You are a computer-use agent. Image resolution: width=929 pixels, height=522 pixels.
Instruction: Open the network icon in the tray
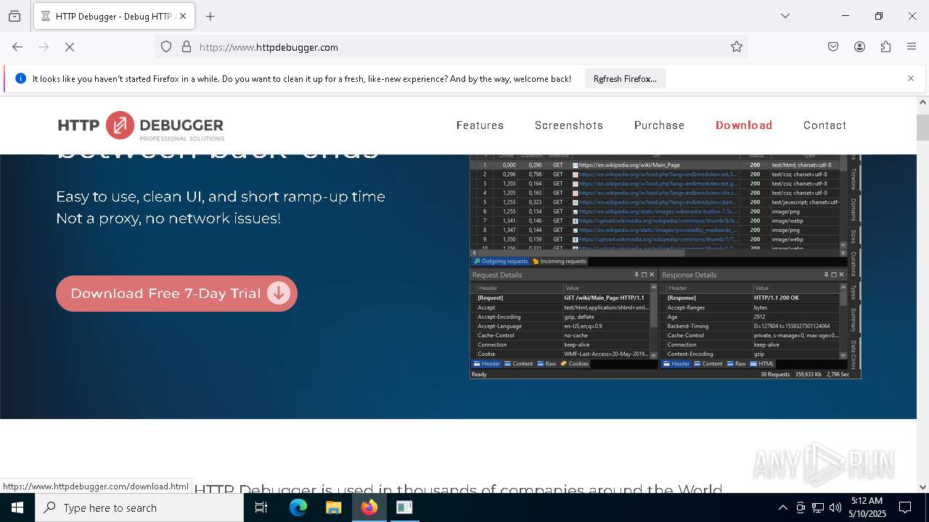point(818,507)
